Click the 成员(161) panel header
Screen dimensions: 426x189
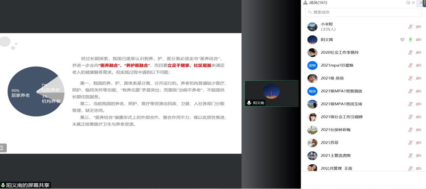click(x=318, y=3)
